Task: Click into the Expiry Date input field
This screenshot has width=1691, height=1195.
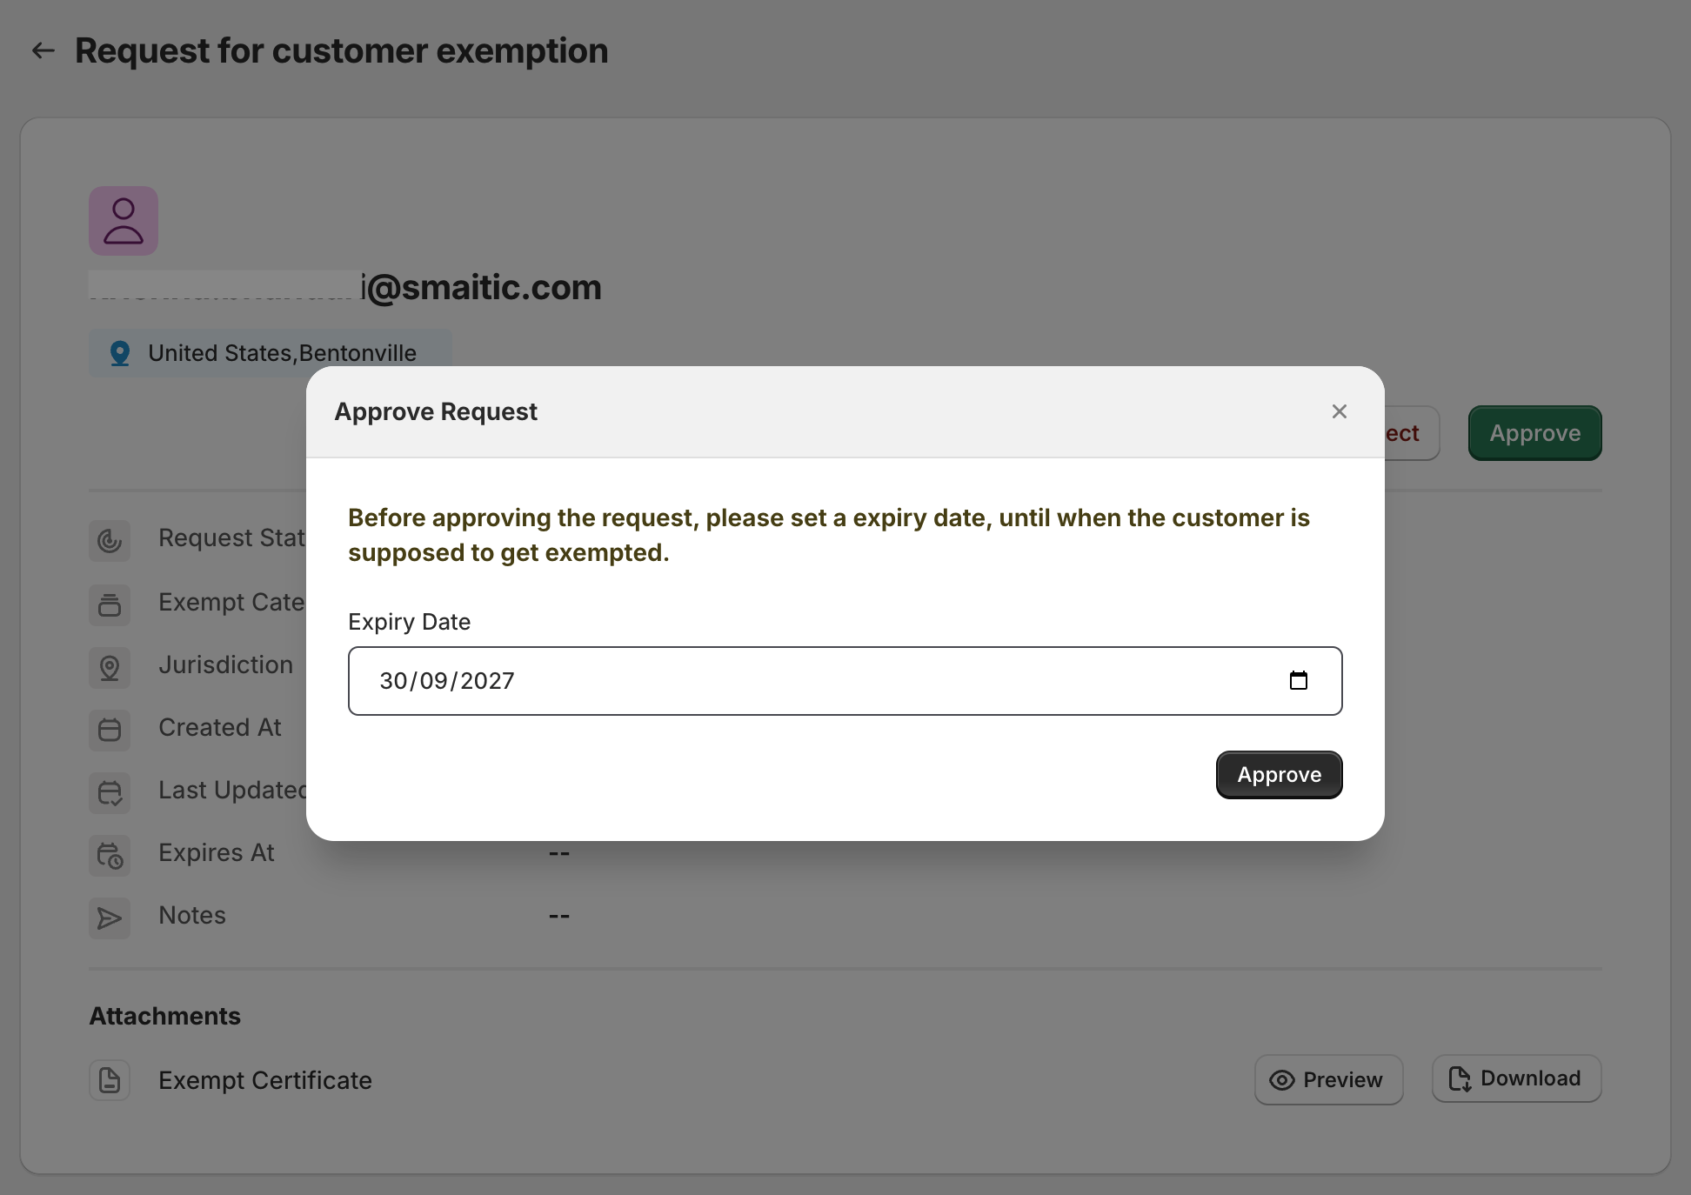Action: click(x=845, y=681)
